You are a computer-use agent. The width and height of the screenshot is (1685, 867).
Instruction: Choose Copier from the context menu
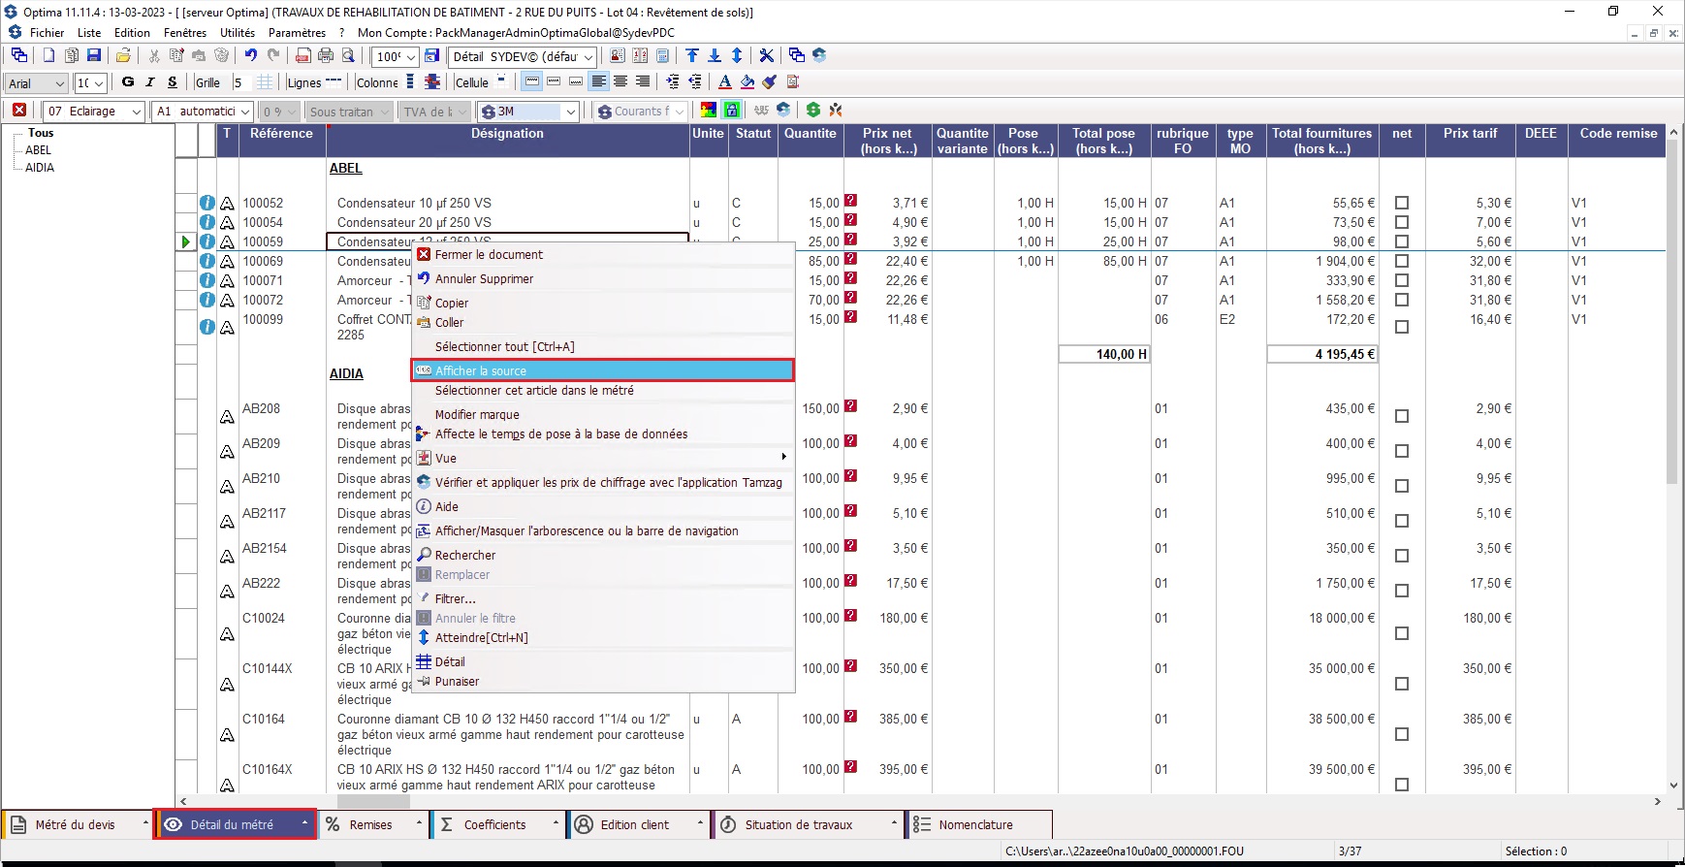pos(603,303)
